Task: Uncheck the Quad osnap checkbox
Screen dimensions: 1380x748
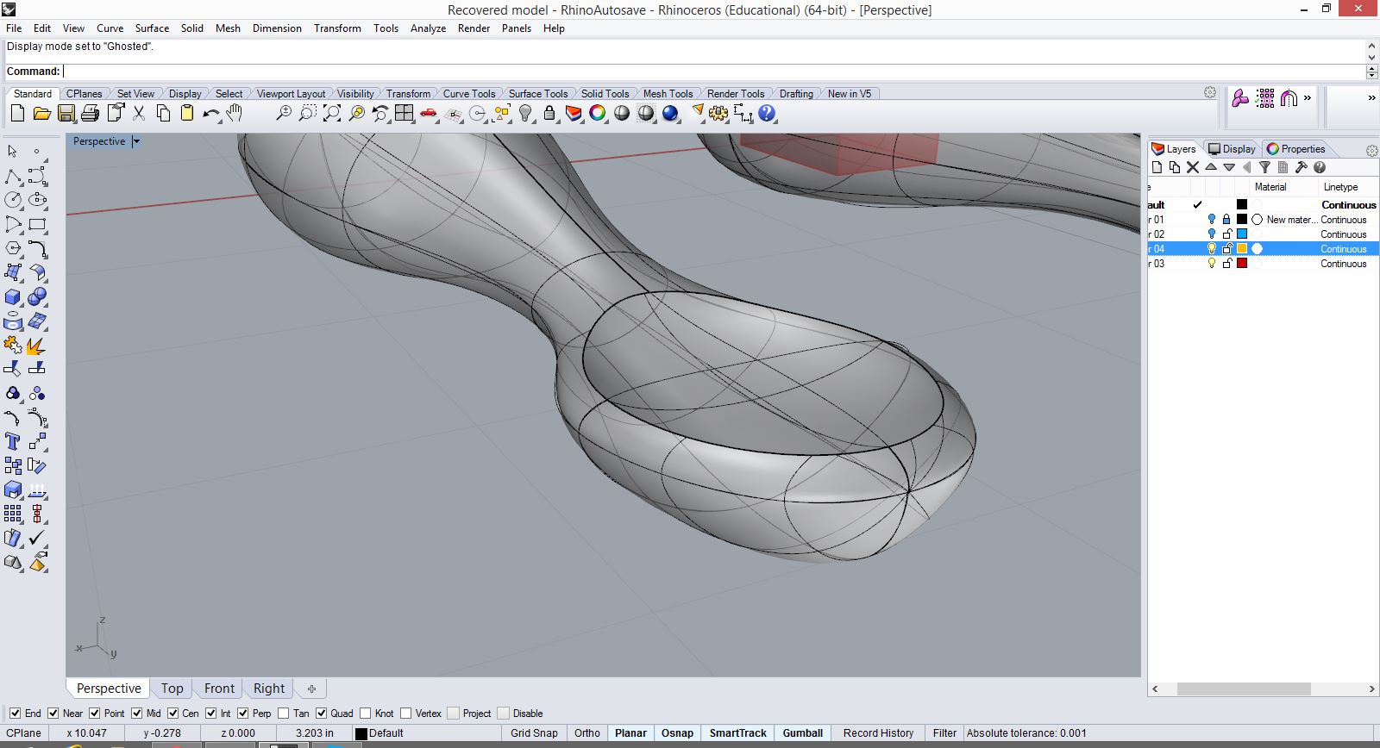Action: (322, 713)
